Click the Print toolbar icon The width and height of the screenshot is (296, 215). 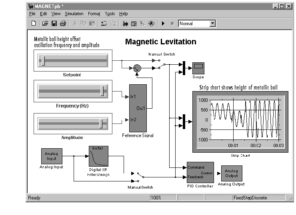(x=63, y=24)
